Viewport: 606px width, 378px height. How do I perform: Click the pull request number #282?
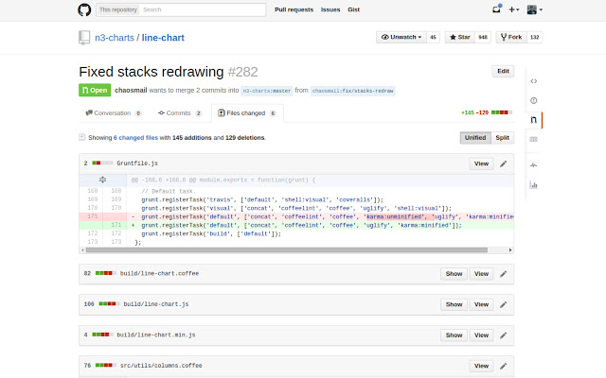(x=242, y=72)
